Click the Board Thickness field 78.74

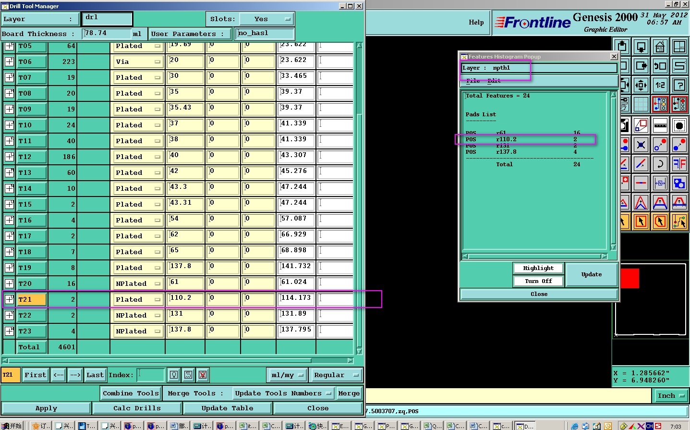click(x=107, y=34)
